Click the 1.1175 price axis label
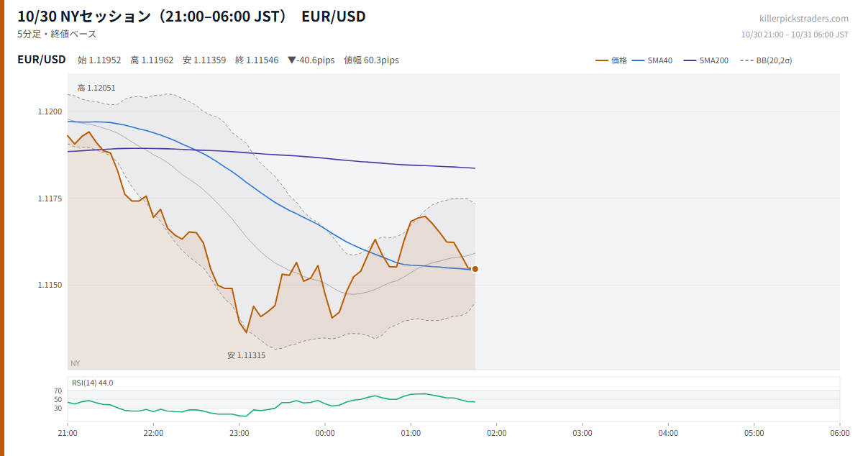 50,199
